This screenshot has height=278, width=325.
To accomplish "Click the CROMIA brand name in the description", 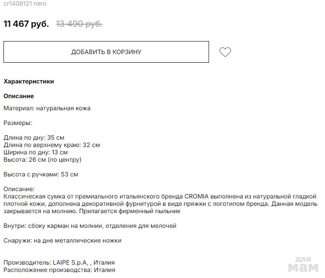I will [197, 196].
